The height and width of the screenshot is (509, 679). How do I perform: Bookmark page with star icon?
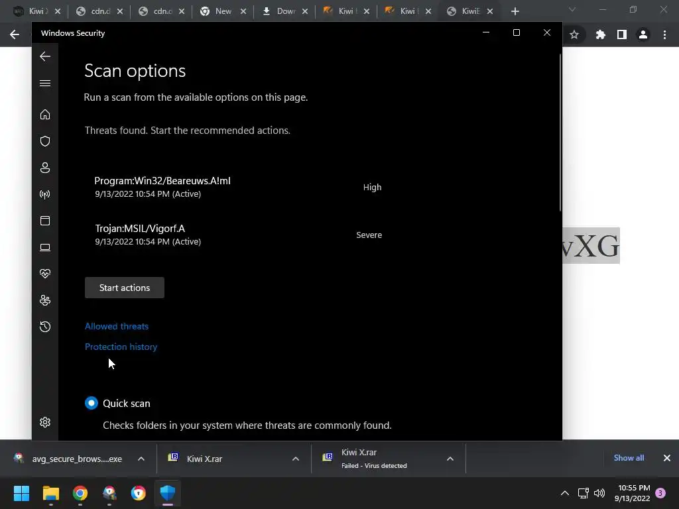click(x=574, y=34)
